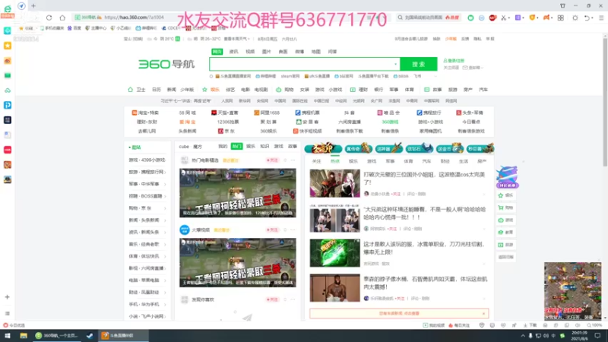
Task: Open the 泰森 muscle news headline
Action: [426, 283]
